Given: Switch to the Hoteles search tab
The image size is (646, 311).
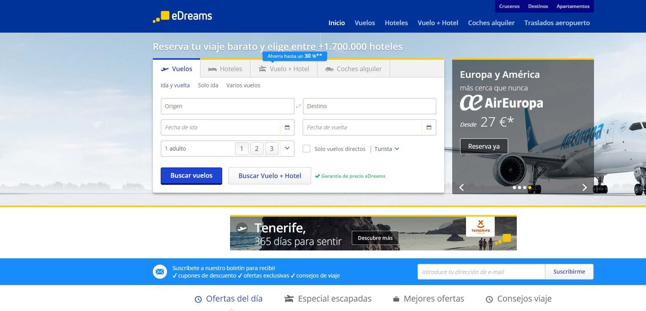Looking at the screenshot, I should (225, 69).
